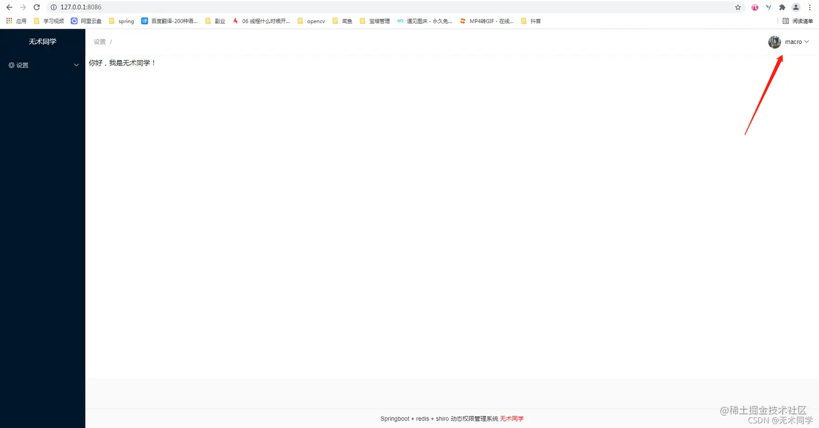Toggle the 应用 apps shortcut
Viewport: 819px width, 428px height.
click(x=9, y=21)
